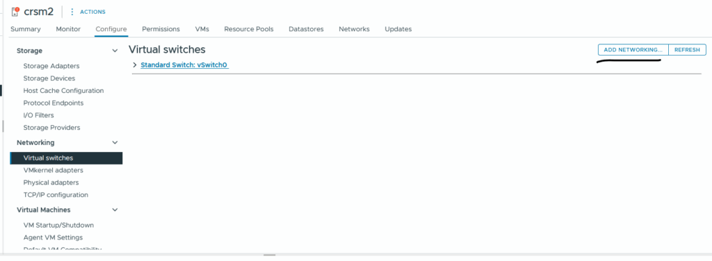Screen dimensions: 712x261
Task: Open Storage Providers
Action: pyautogui.click(x=51, y=127)
